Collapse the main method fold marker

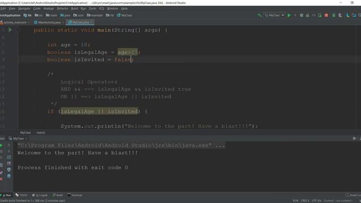click(18, 30)
